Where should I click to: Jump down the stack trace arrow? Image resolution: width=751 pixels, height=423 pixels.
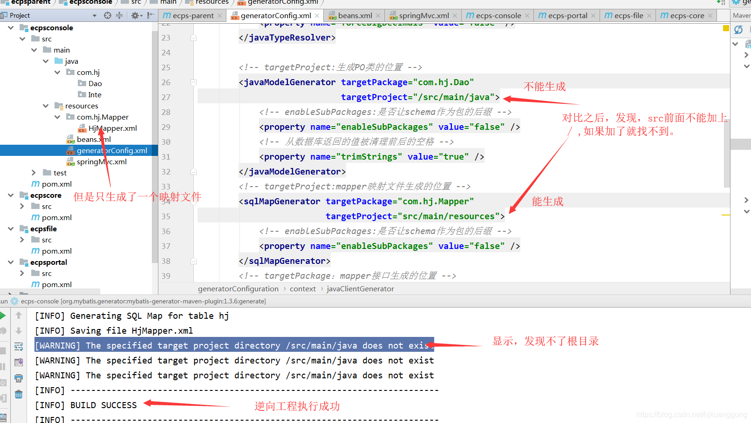tap(19, 331)
